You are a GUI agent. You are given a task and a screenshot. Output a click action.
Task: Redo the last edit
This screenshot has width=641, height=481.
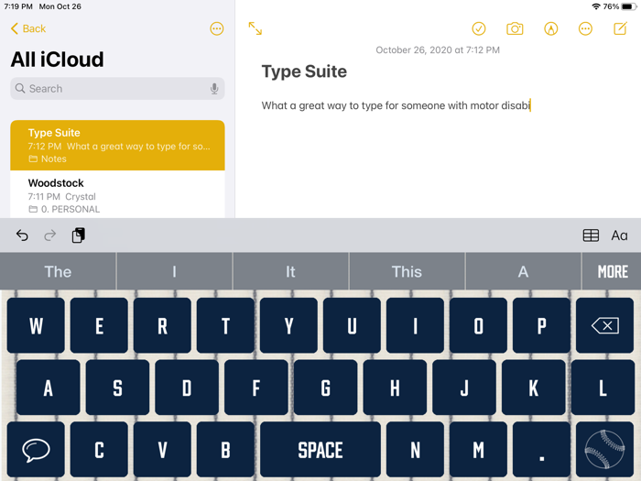pyautogui.click(x=49, y=235)
